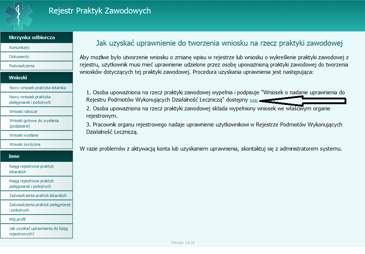Viewport: 365px width, 254px height.
Task: Open Księgi rejestrowe praktyk pielęgniarek i położnych
Action: click(x=37, y=183)
